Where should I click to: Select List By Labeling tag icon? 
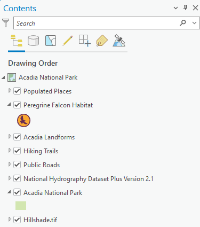tap(102, 41)
